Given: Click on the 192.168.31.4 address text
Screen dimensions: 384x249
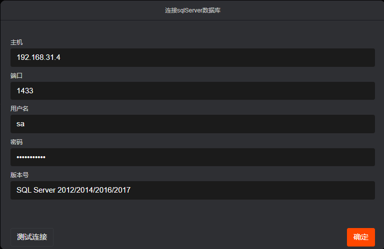Looking at the screenshot, I should pos(39,57).
